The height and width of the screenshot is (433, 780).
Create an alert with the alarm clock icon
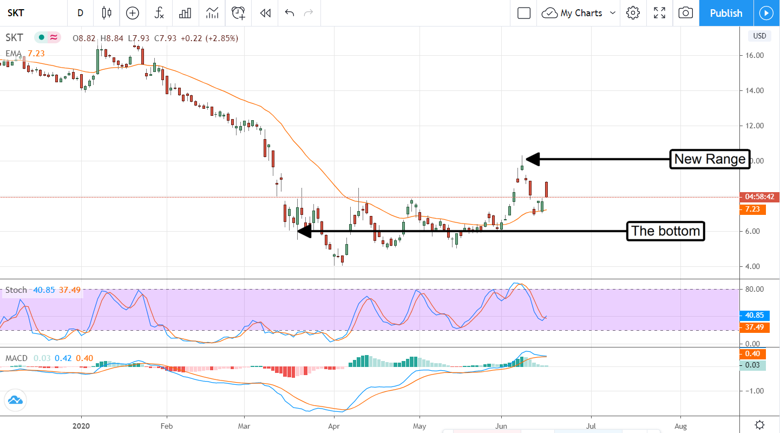pyautogui.click(x=238, y=13)
